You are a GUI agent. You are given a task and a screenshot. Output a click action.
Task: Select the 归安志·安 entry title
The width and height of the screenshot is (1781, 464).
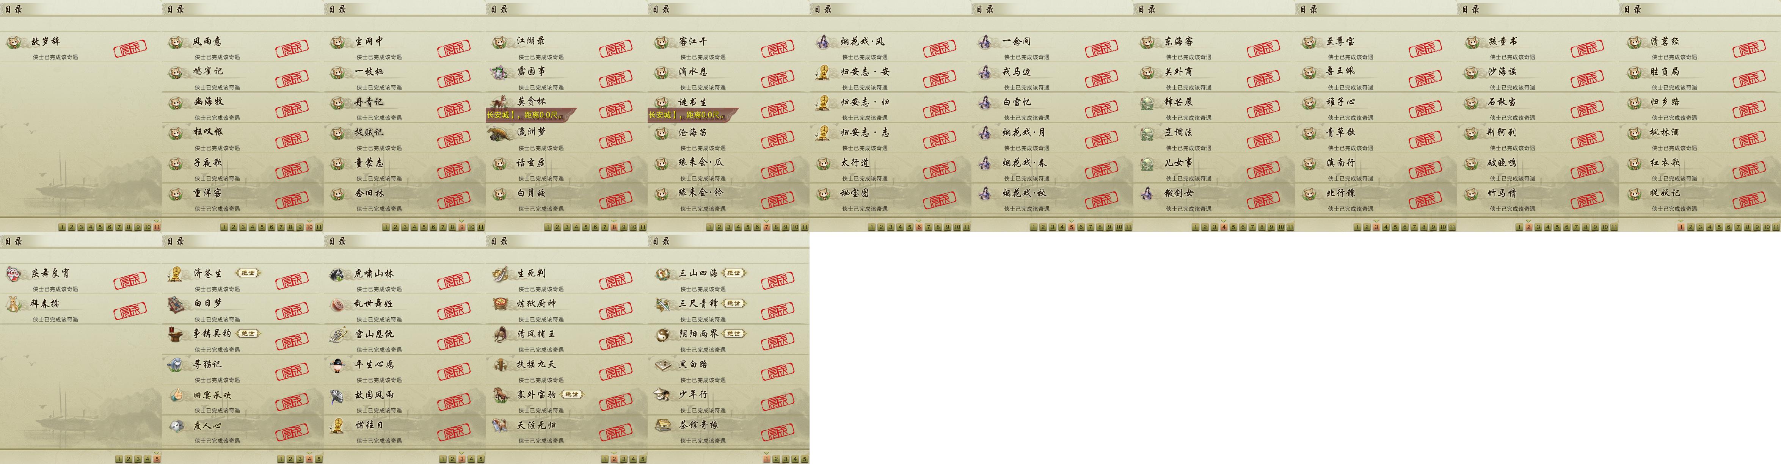tap(865, 71)
